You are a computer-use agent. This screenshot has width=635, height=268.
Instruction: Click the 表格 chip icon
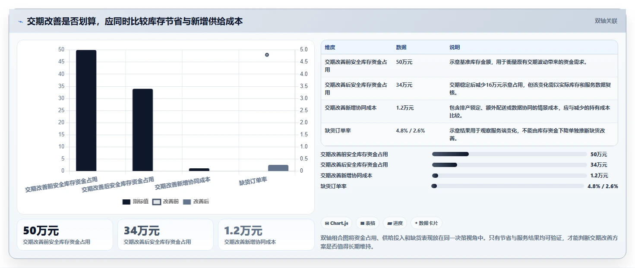(362, 224)
